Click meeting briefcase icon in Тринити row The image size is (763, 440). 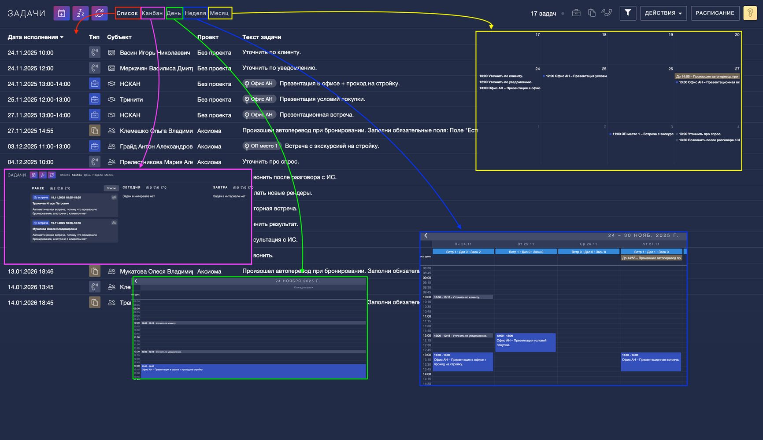click(x=95, y=99)
